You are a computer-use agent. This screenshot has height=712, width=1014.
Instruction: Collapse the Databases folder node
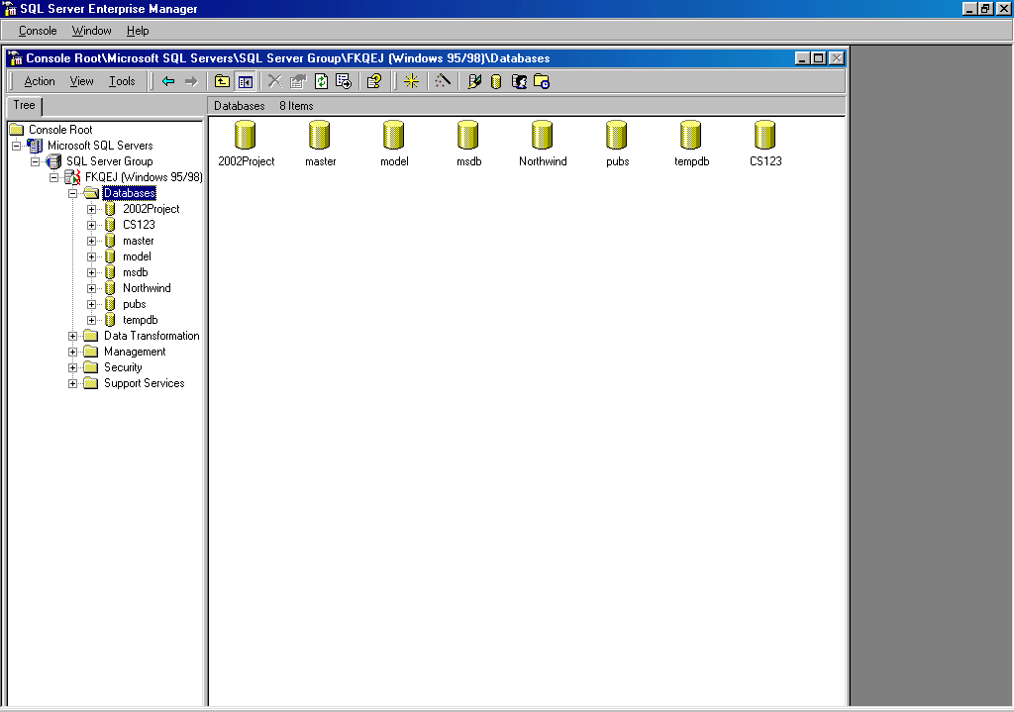pyautogui.click(x=73, y=193)
